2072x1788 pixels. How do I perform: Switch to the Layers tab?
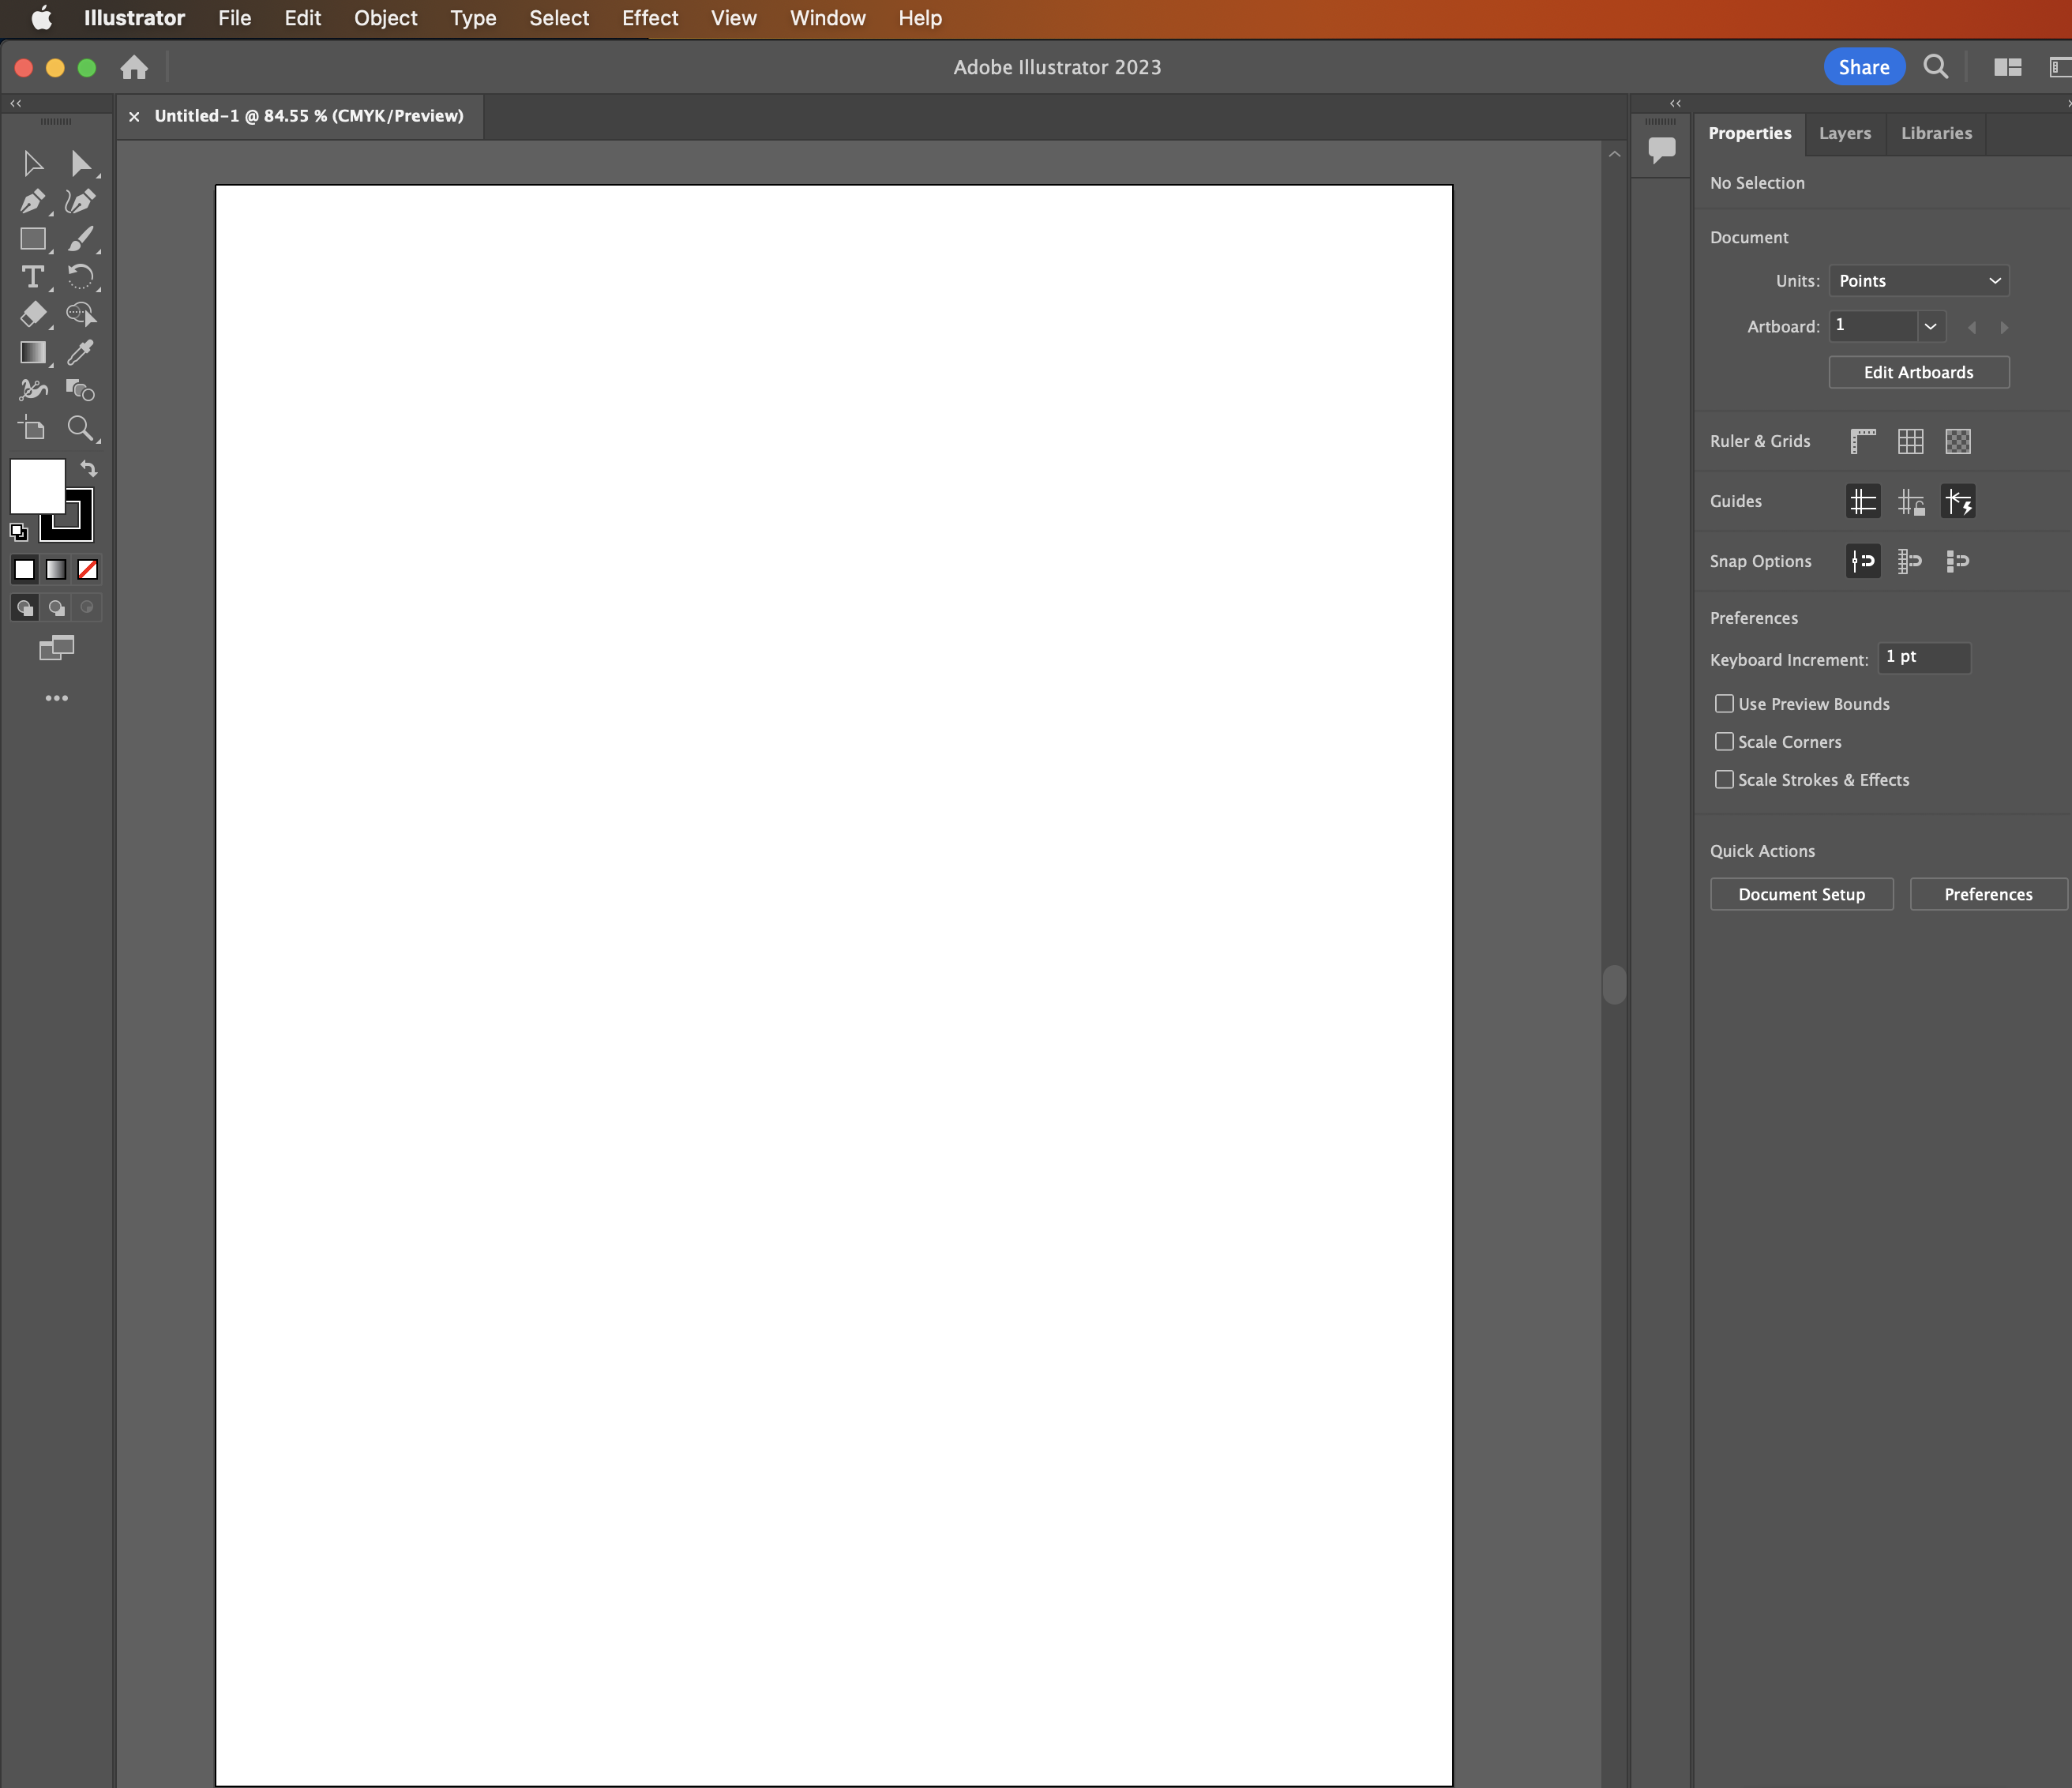coord(1844,133)
